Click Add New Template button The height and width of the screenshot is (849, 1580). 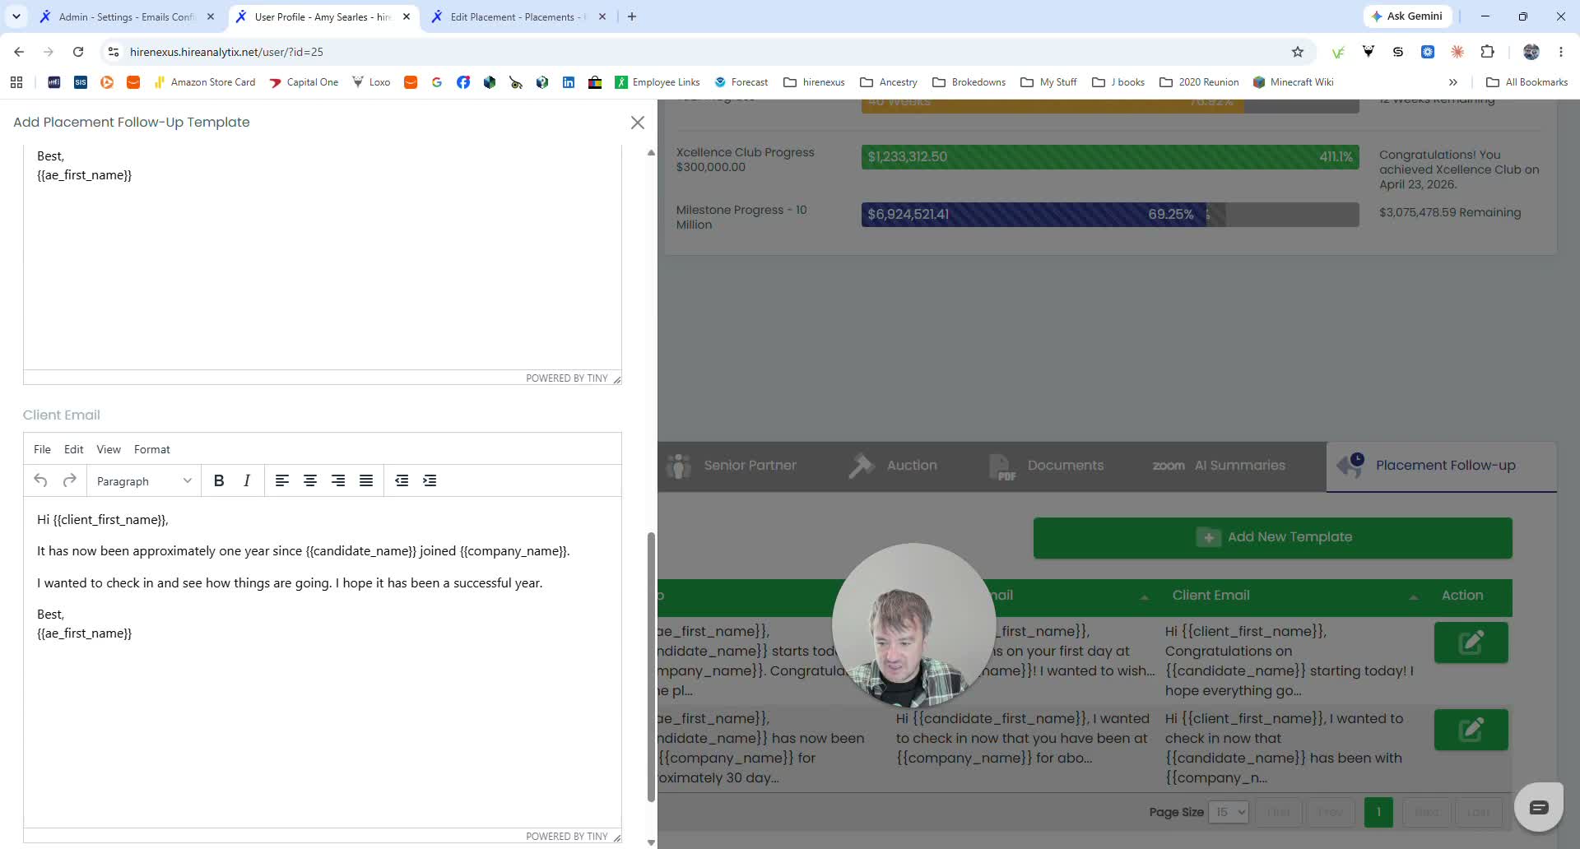(x=1273, y=537)
